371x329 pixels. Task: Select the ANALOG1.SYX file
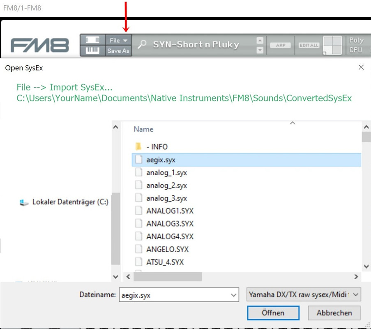coord(170,211)
